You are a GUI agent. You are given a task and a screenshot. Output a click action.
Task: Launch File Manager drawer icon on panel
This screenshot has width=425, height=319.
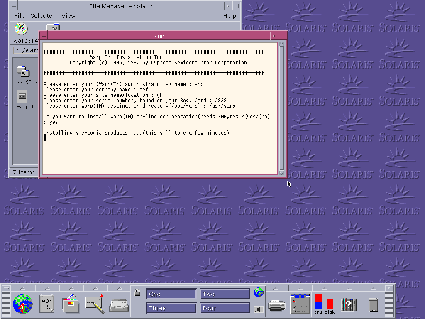tap(71, 304)
